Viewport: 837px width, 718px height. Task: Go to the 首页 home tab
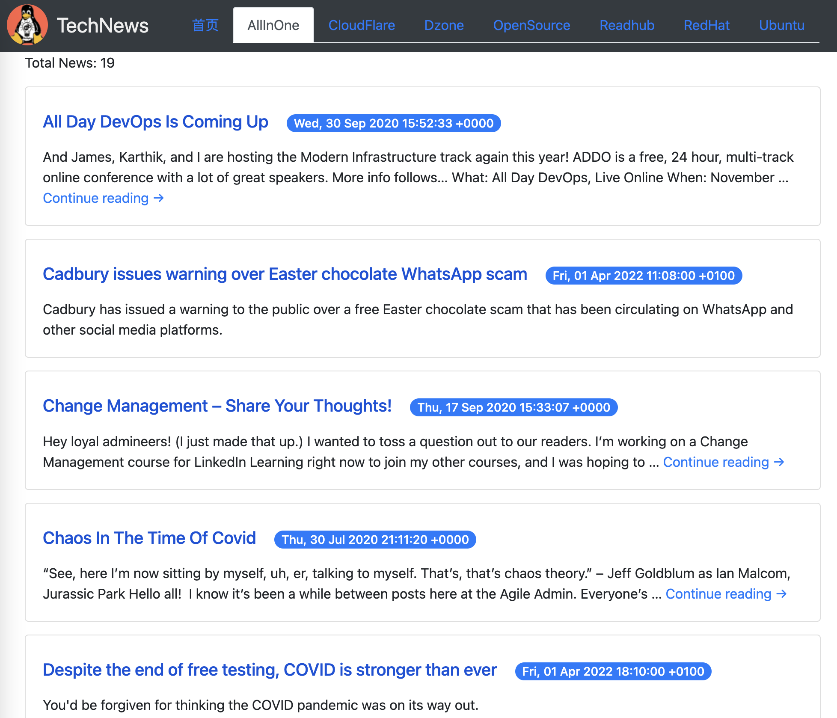tap(205, 25)
